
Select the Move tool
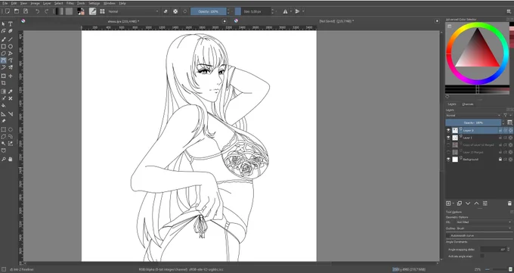coord(11,76)
